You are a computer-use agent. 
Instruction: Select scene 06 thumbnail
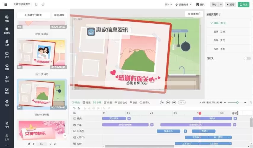tap(42, 94)
